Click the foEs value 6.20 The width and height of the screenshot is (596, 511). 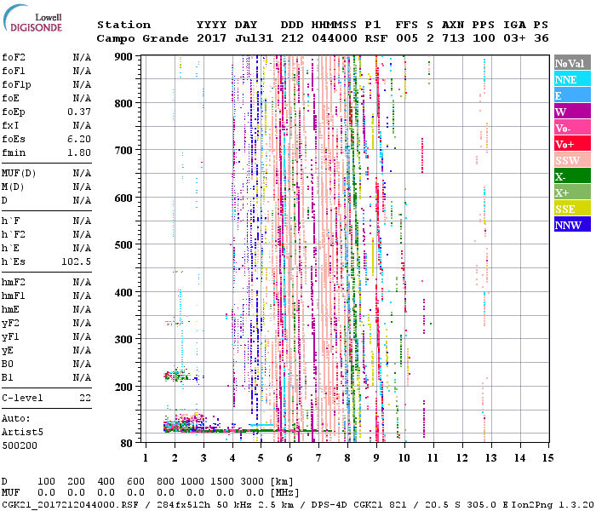[79, 139]
